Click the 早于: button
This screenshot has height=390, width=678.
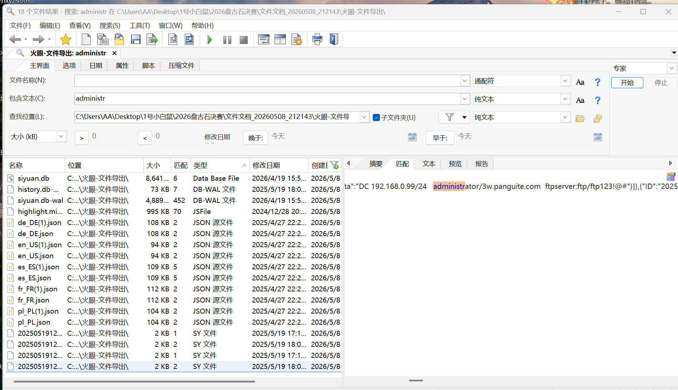tap(440, 138)
